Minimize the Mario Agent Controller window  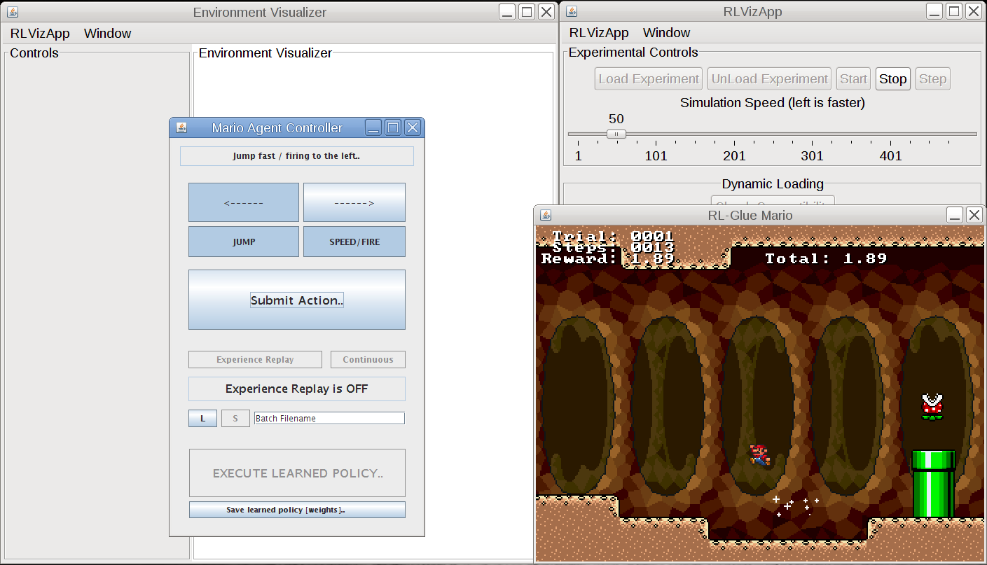click(374, 127)
